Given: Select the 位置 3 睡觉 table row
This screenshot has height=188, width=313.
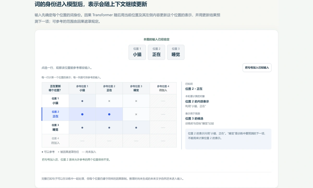Looking at the screenshot, I should [x=109, y=127].
